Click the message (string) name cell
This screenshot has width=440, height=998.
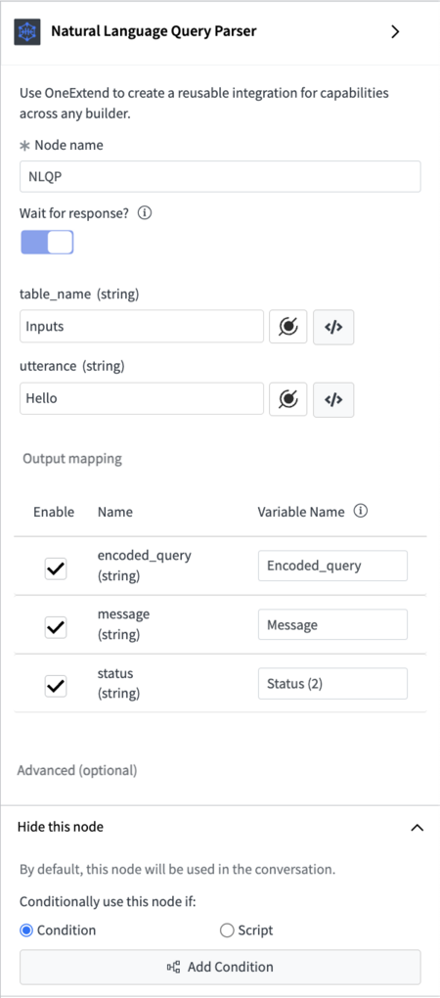pos(124,624)
